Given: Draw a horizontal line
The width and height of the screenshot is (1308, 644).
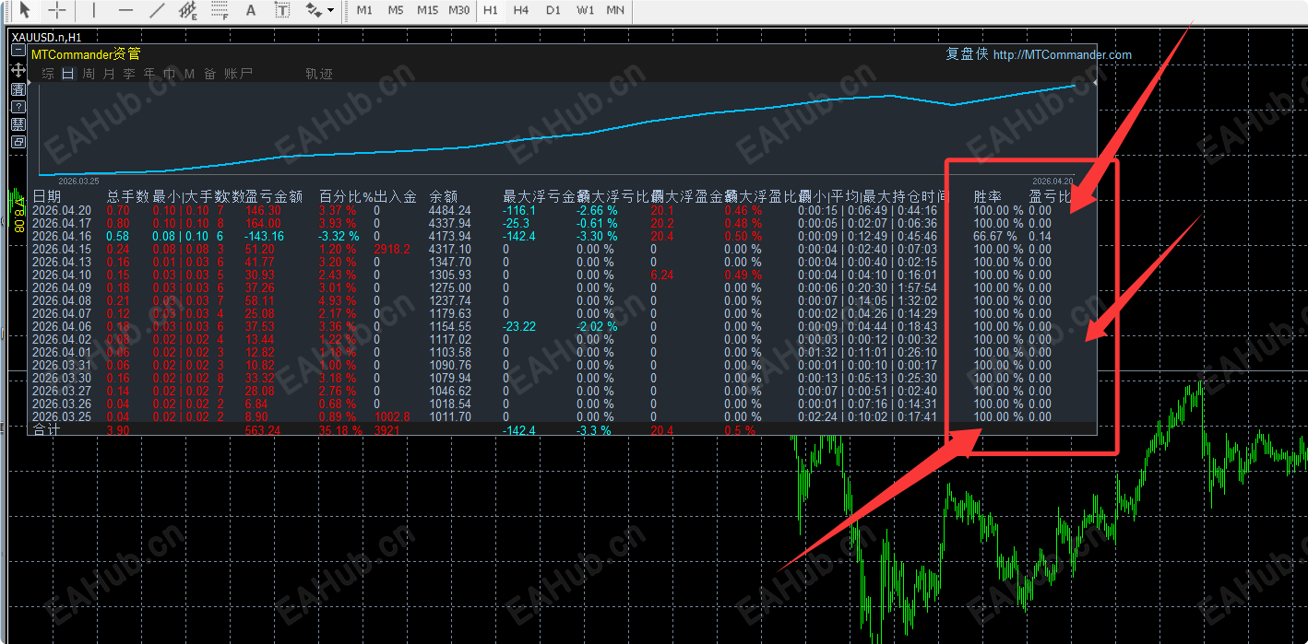Looking at the screenshot, I should (x=126, y=10).
